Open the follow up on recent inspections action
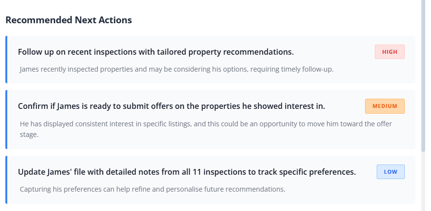This screenshot has height=211, width=431. (x=156, y=52)
